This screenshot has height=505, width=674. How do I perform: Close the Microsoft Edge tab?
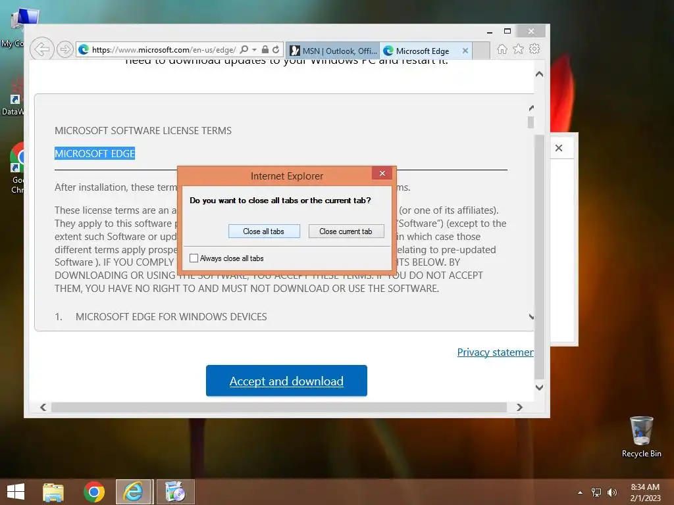(x=465, y=51)
